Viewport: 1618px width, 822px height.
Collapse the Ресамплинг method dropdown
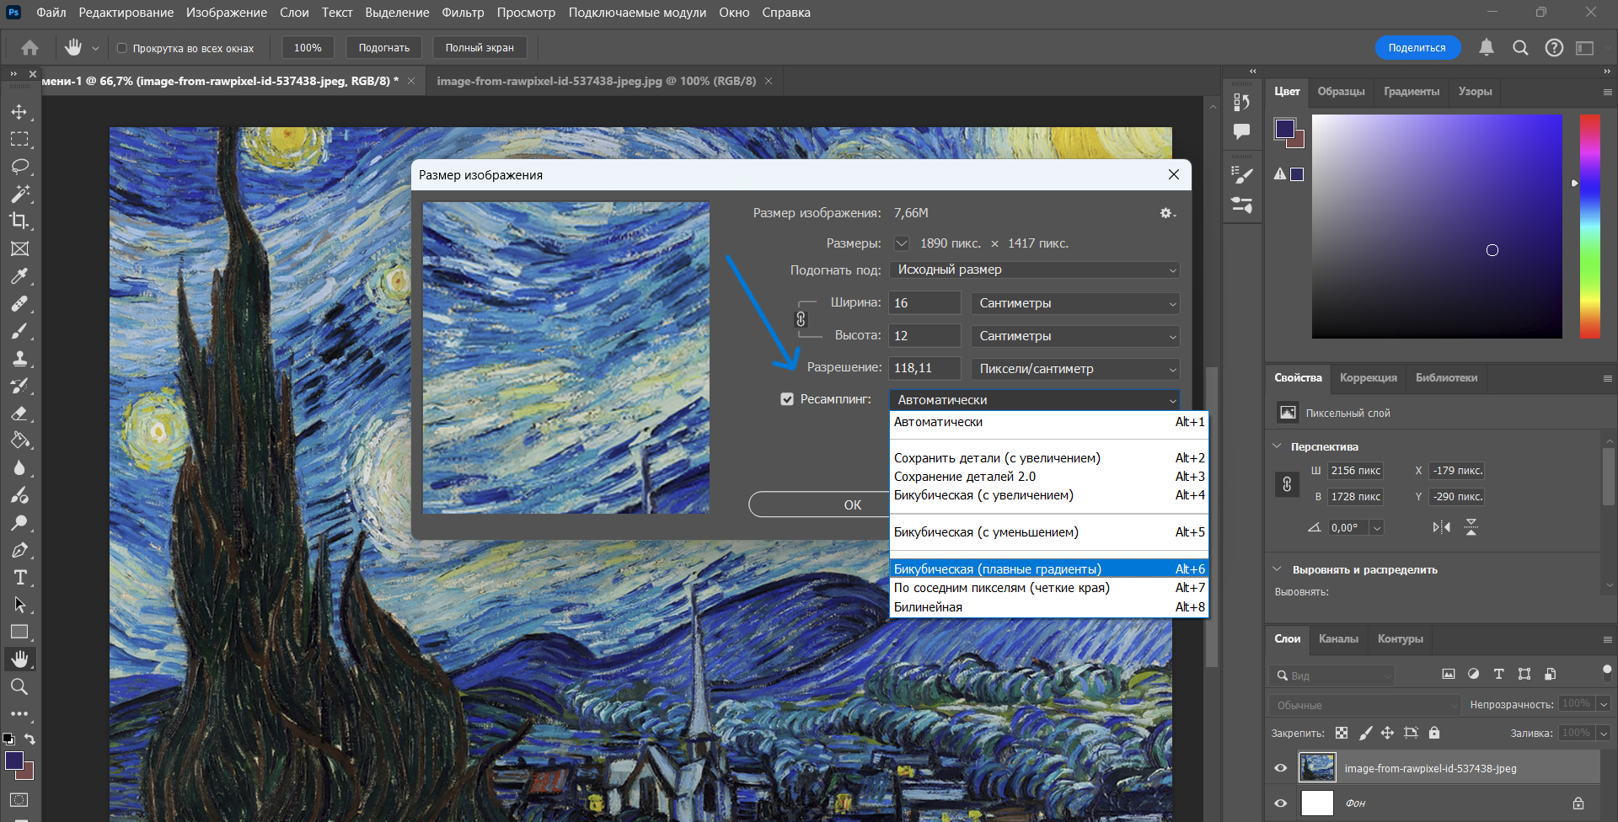[1035, 400]
